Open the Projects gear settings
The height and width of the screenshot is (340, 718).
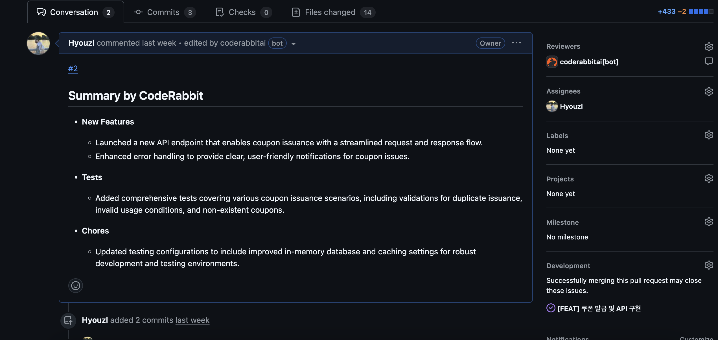(x=709, y=178)
